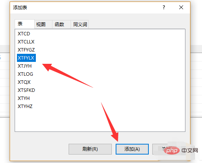Click the 添加(A) add button
The image size is (202, 163).
point(132,149)
